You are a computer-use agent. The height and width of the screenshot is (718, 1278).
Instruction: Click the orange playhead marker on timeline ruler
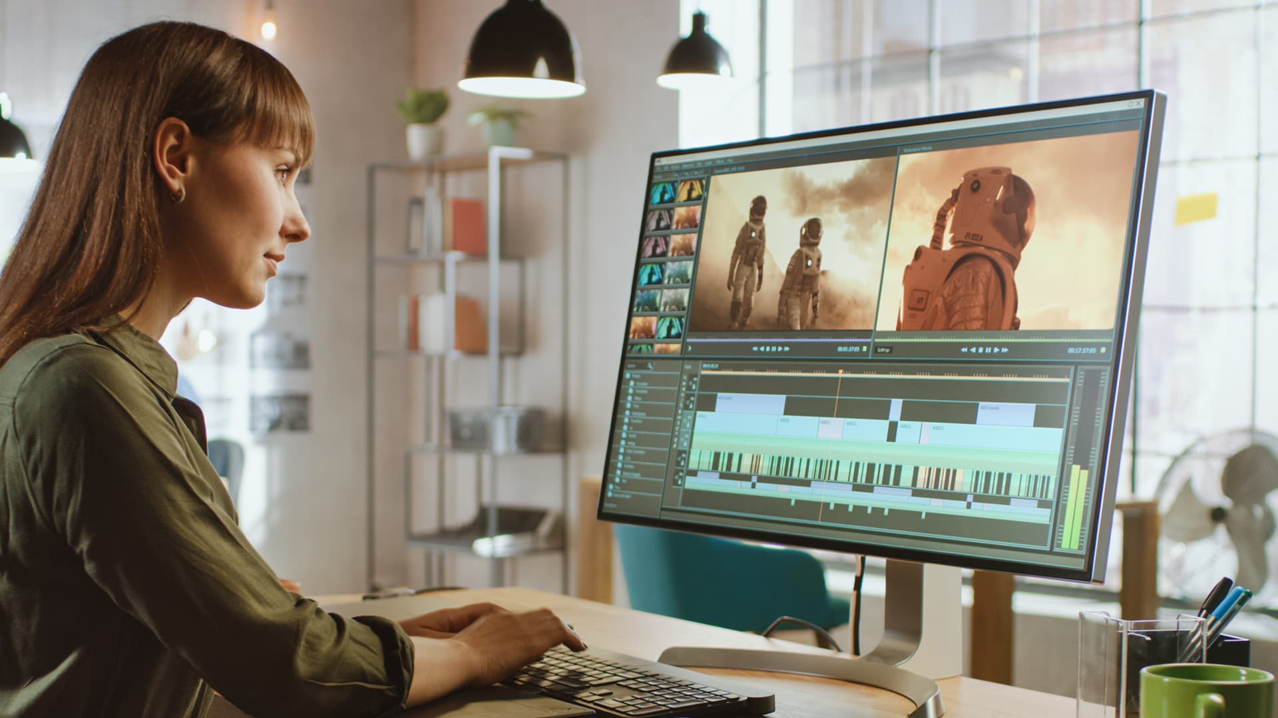pyautogui.click(x=841, y=372)
